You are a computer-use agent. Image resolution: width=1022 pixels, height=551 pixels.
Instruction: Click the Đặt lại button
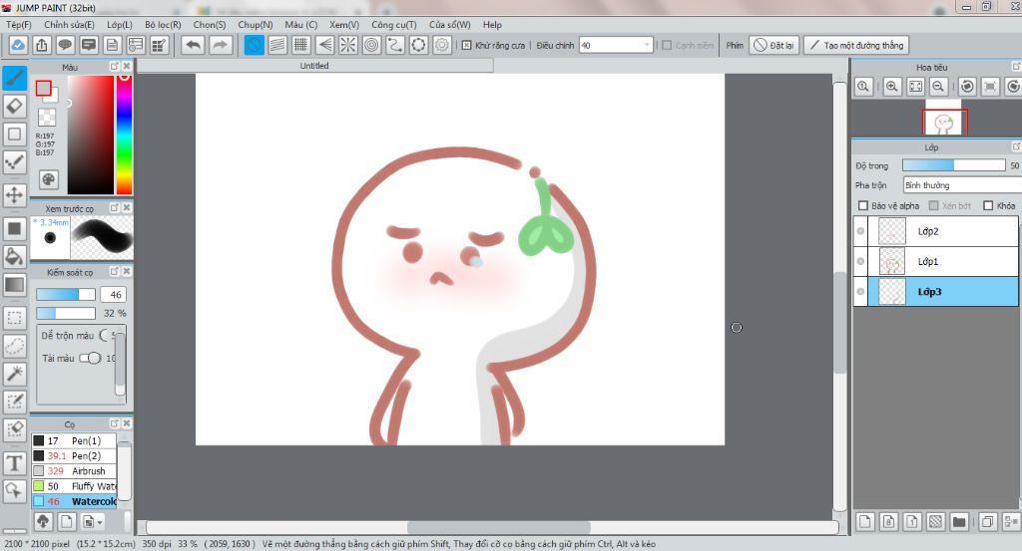click(x=774, y=46)
